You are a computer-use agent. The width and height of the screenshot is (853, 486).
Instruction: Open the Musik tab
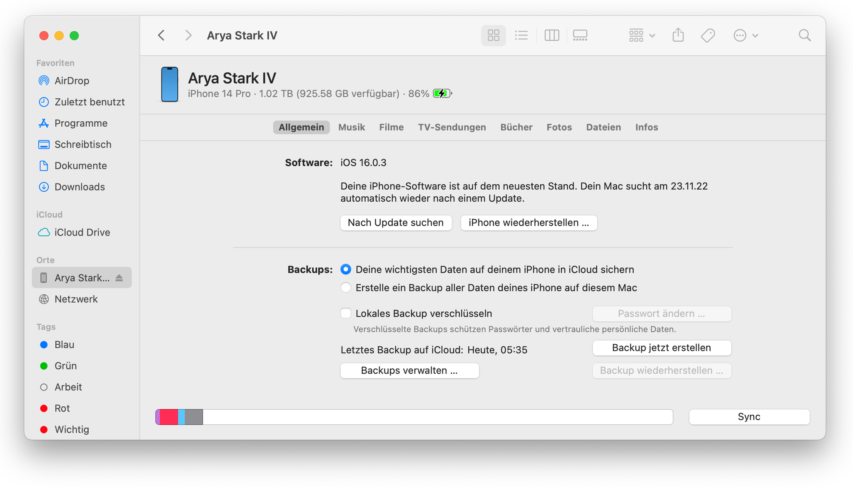[352, 128]
